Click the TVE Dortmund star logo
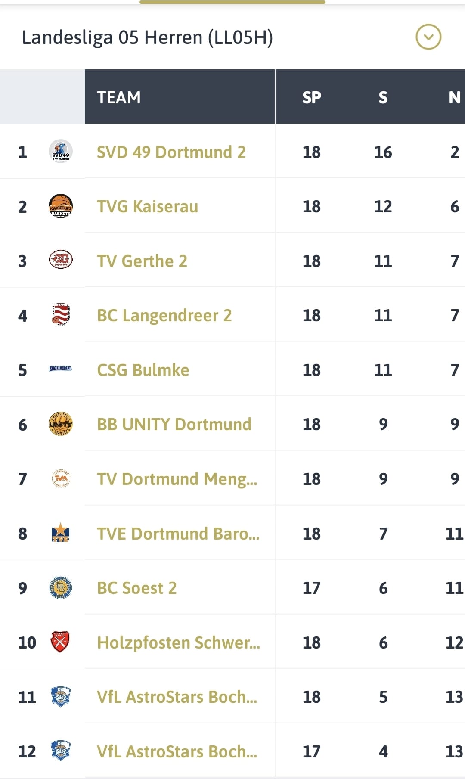The height and width of the screenshot is (779, 465). [61, 533]
